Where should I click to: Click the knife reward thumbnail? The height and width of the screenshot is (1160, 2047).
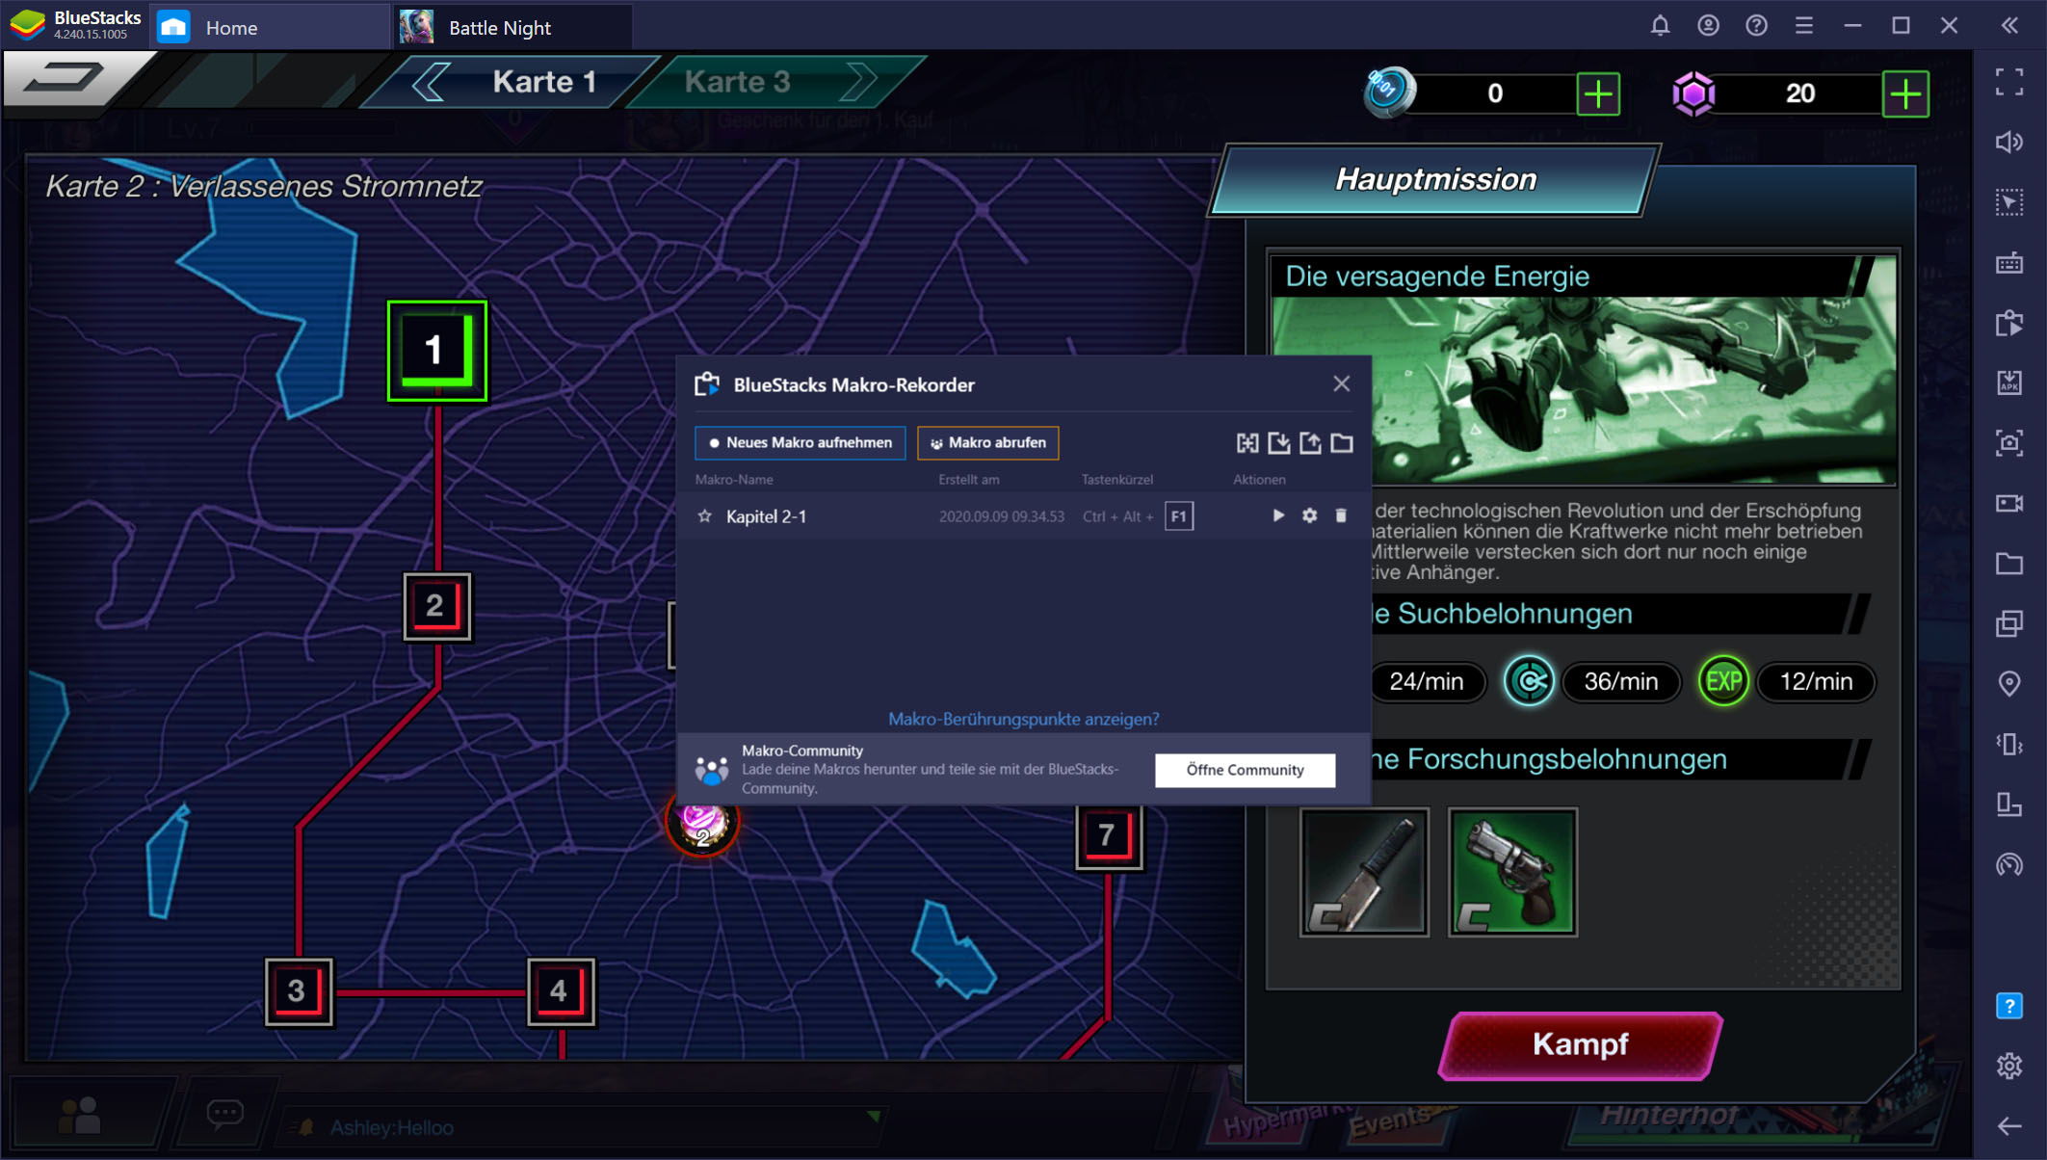pos(1363,872)
